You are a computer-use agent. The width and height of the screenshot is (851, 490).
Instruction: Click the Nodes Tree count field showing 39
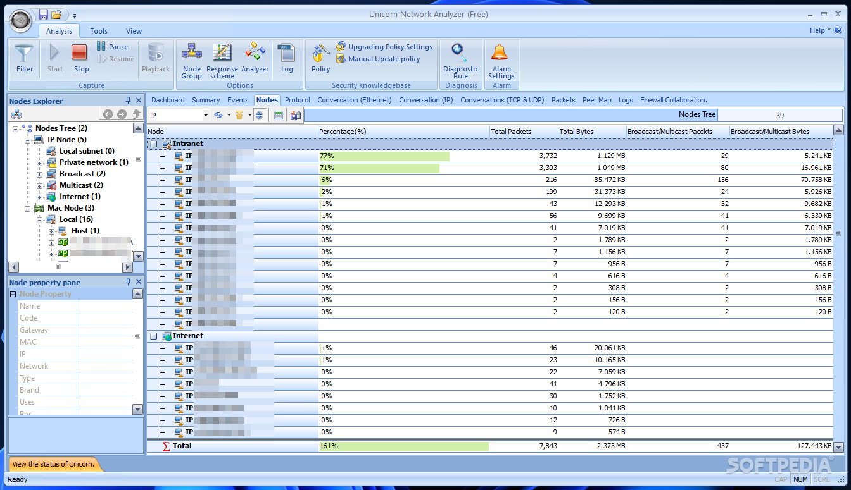pos(779,115)
